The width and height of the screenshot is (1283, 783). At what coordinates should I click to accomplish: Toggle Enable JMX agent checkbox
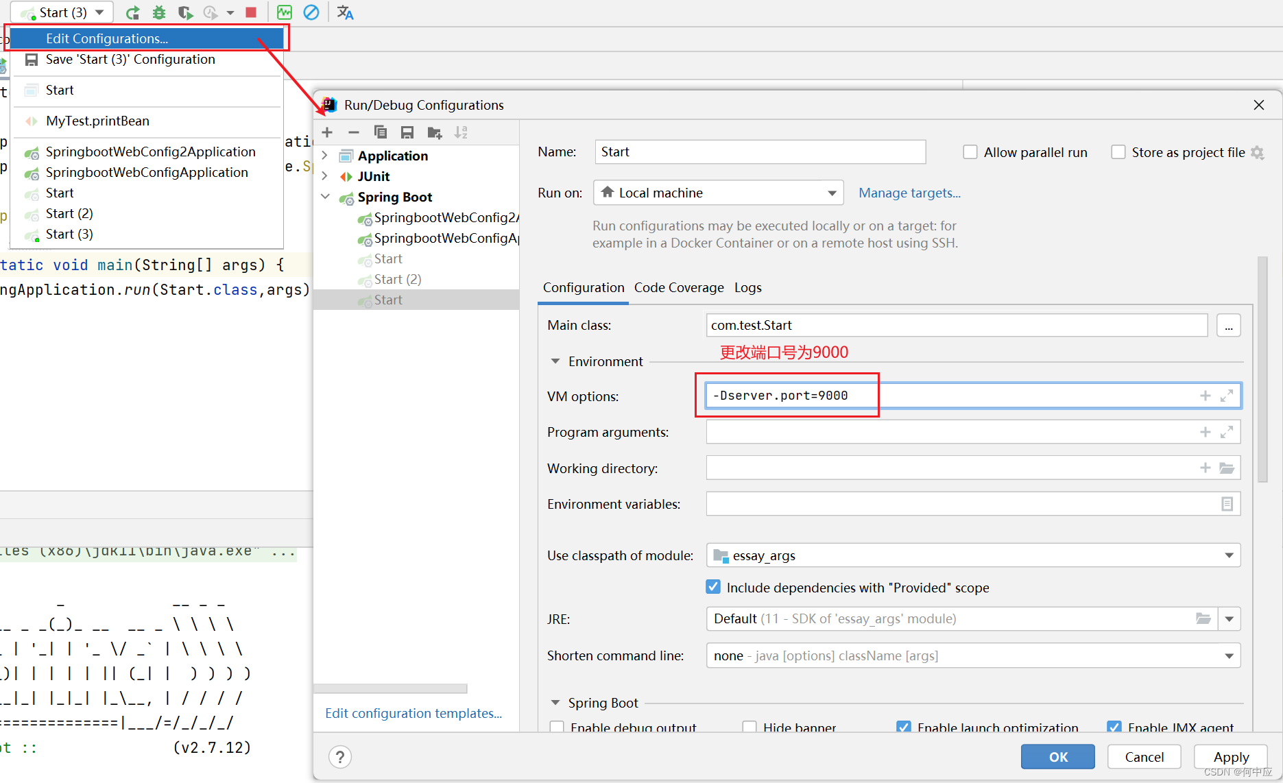tap(1114, 727)
